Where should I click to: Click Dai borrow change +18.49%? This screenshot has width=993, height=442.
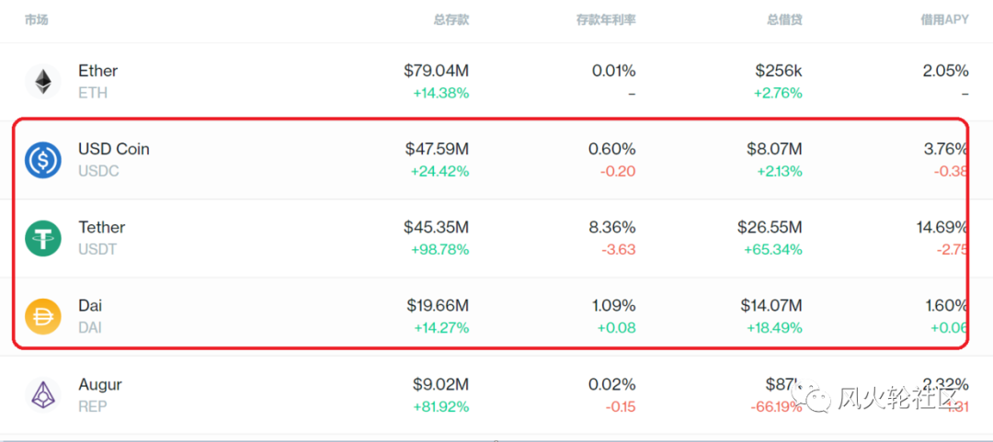click(774, 328)
